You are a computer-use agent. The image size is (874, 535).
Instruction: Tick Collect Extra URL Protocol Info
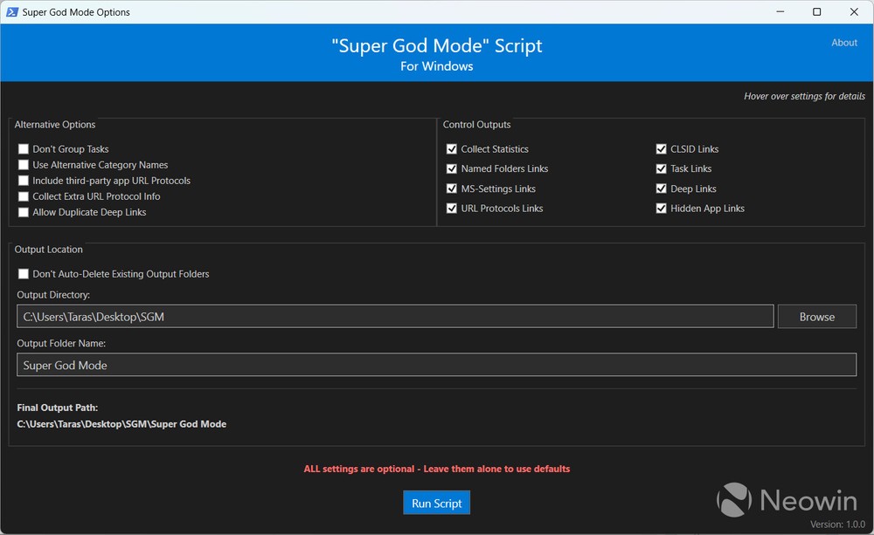[x=24, y=196]
